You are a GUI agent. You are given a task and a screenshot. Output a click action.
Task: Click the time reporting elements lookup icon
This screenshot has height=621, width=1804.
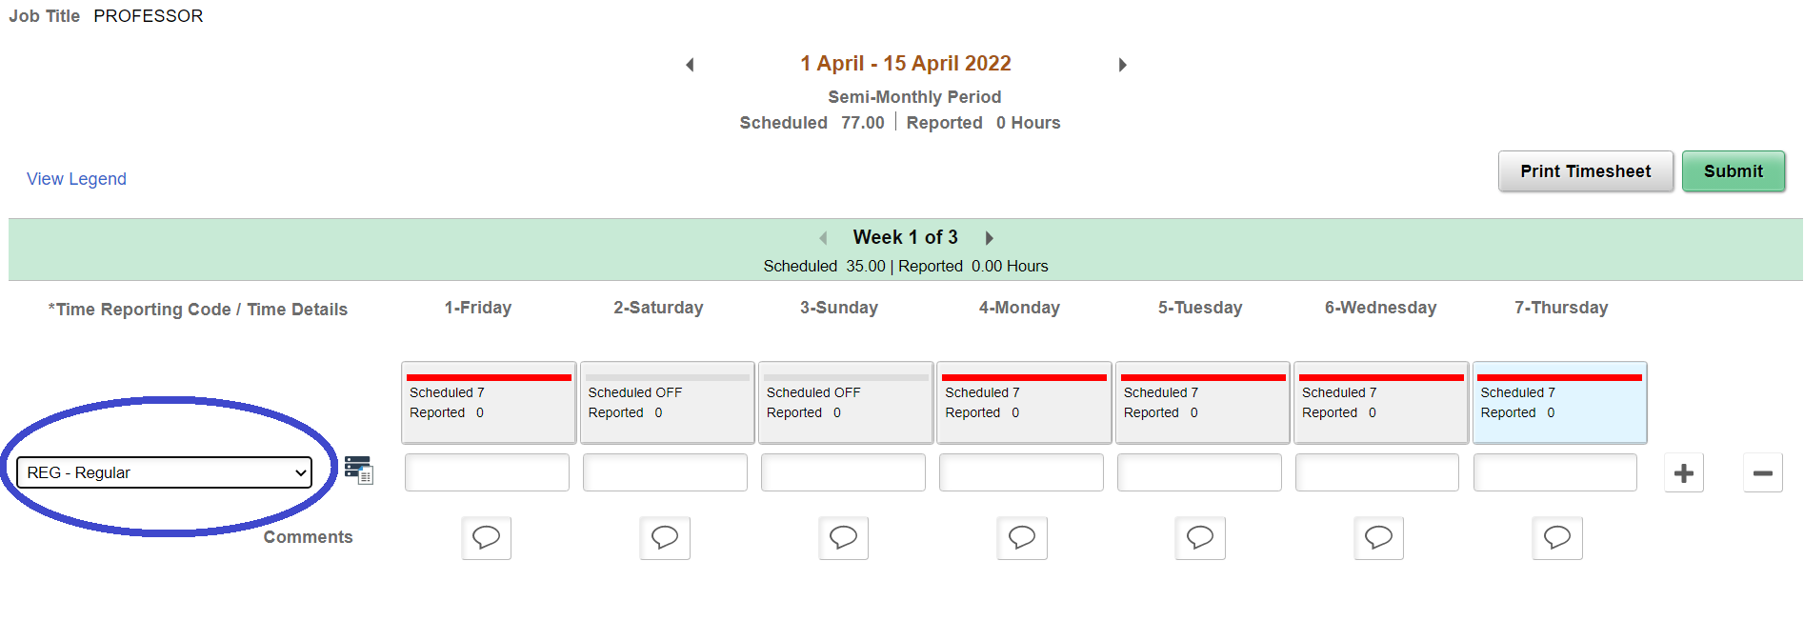pyautogui.click(x=359, y=471)
